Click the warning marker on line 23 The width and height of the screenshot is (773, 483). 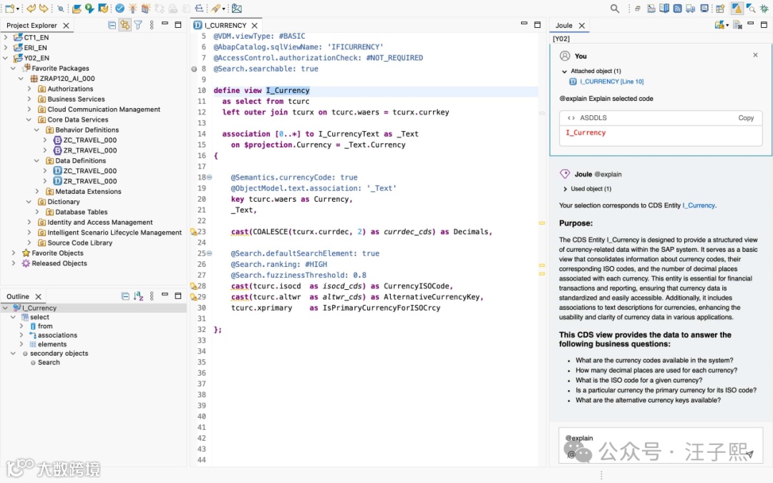[194, 232]
